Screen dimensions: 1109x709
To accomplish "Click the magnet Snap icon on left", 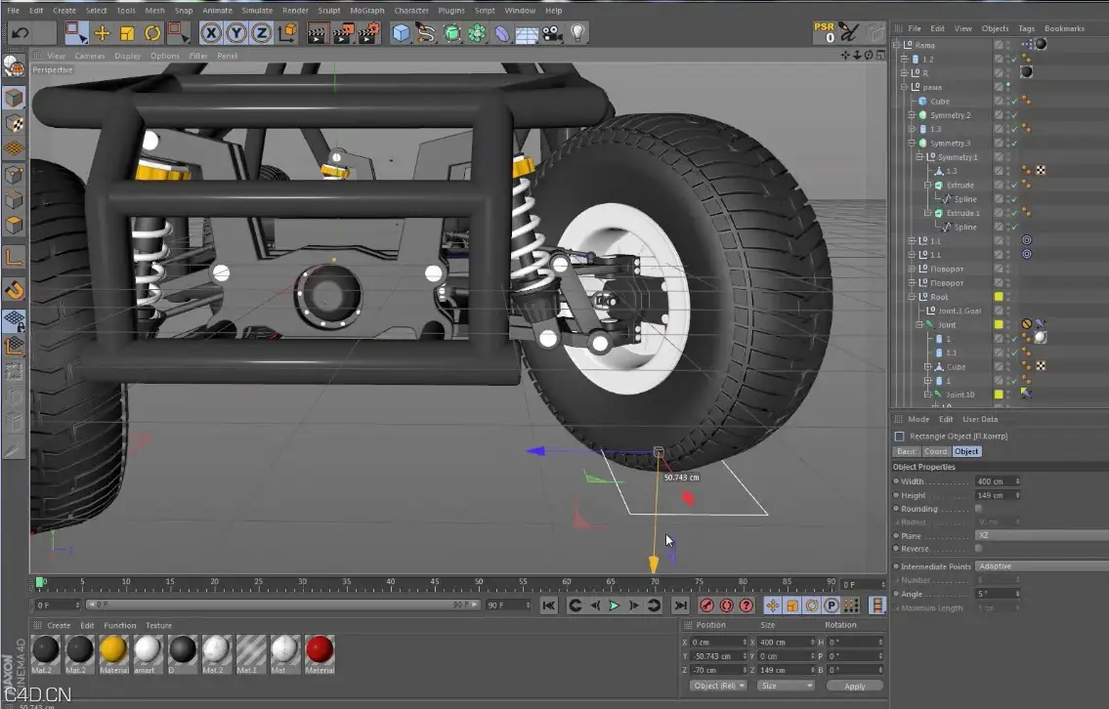I will (14, 290).
